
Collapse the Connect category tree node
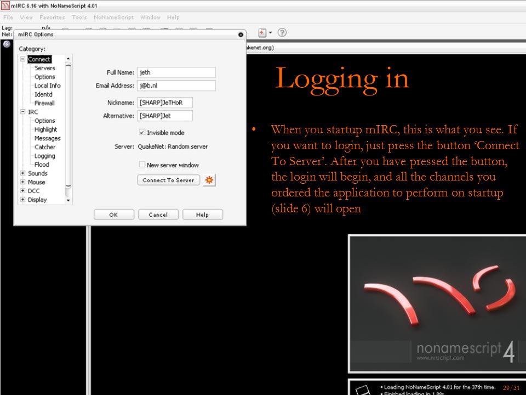click(23, 59)
